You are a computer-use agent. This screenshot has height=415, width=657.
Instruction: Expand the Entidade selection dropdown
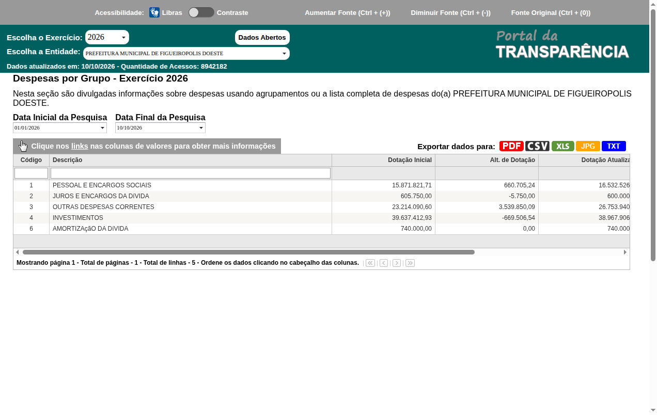coord(186,53)
